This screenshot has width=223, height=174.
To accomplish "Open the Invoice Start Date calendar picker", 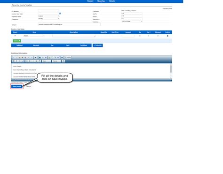I will click(60, 14).
